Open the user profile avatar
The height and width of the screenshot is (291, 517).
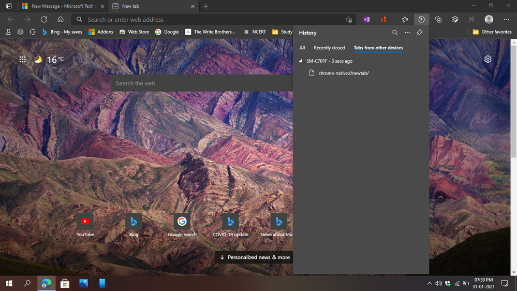[489, 20]
